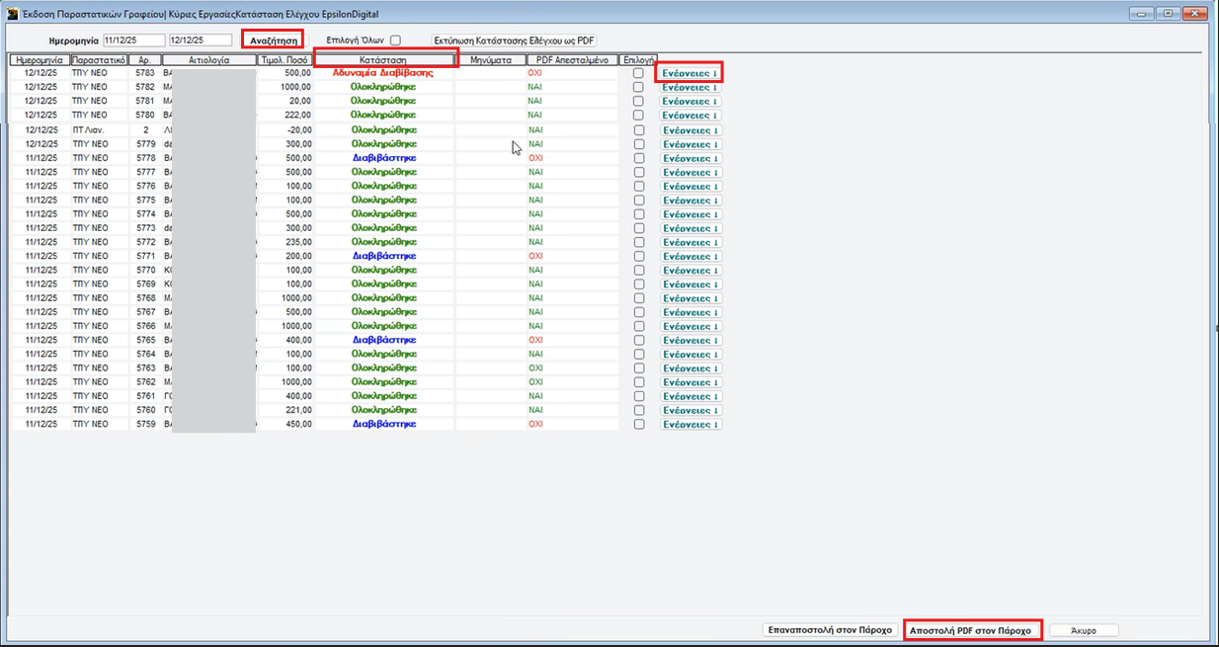Open Ενέργειες for the ΠΤ Λιαν. row
Image resolution: width=1219 pixels, height=647 pixels.
tap(691, 130)
